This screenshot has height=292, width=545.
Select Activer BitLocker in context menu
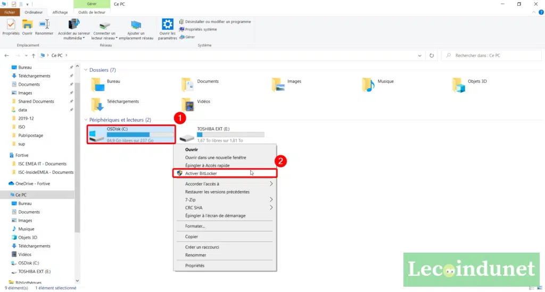tap(225, 173)
